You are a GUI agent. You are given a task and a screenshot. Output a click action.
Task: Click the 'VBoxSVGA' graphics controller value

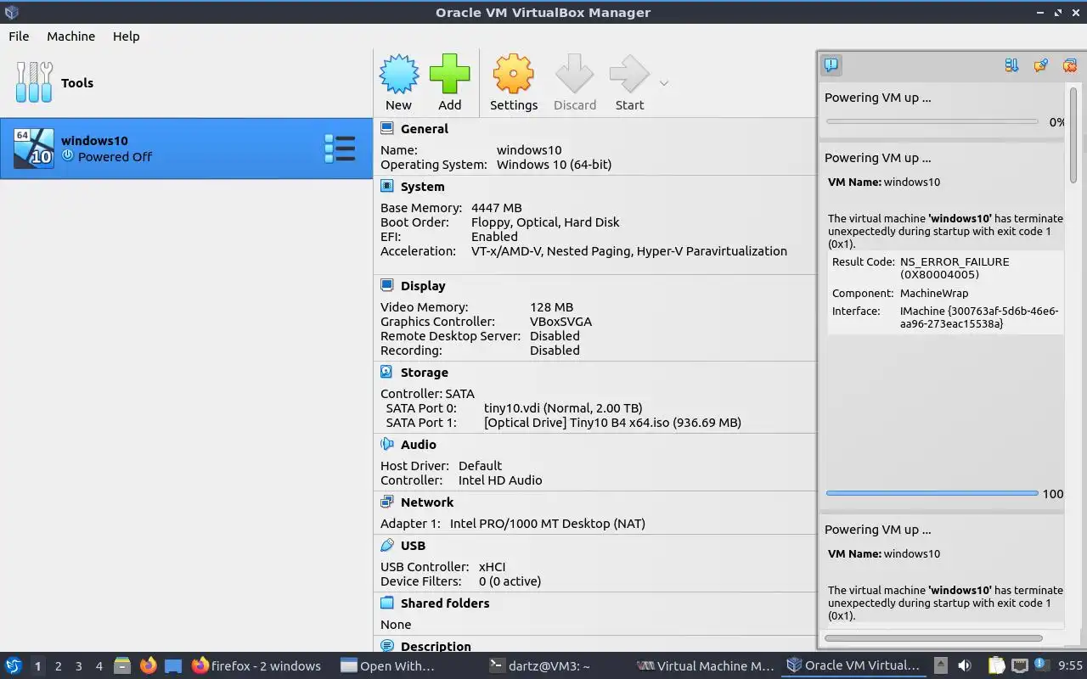pos(560,322)
